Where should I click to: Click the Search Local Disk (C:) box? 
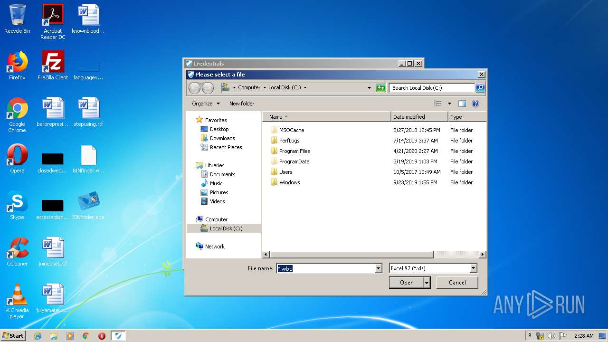(x=432, y=87)
